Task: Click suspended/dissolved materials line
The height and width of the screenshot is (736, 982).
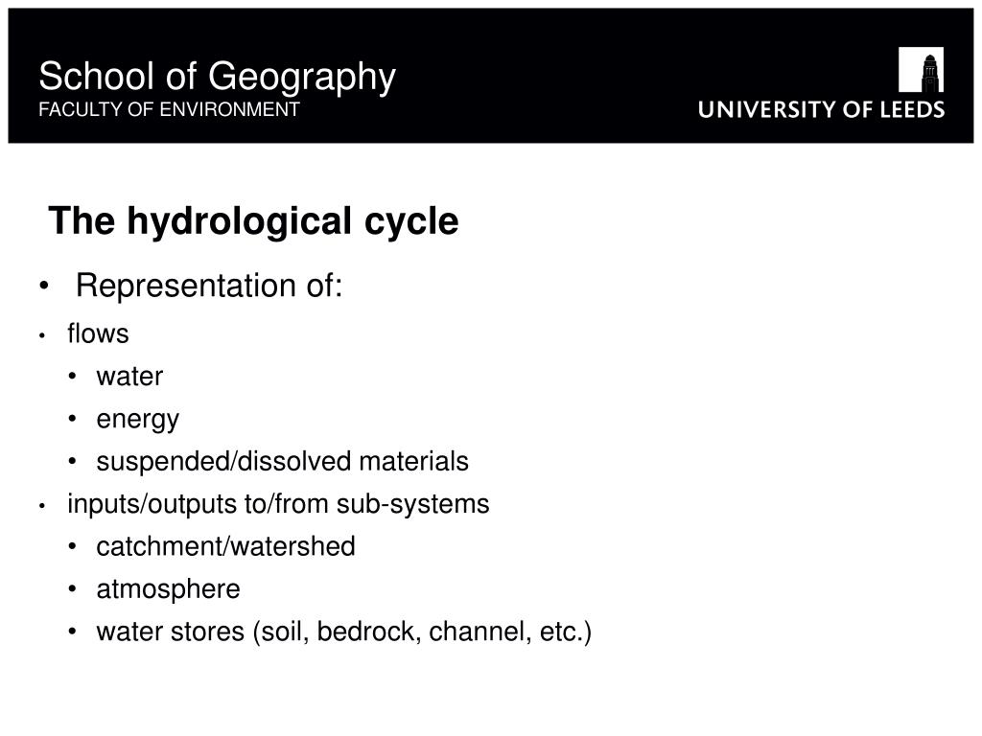Action: click(283, 462)
